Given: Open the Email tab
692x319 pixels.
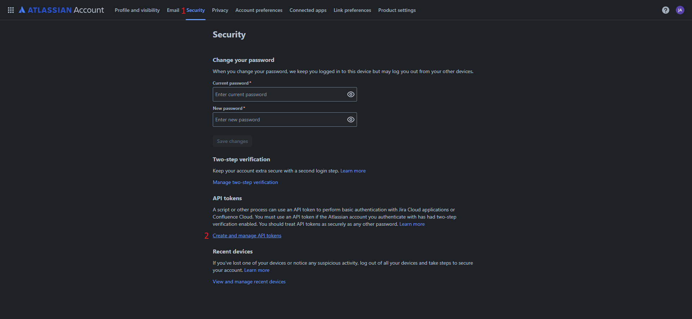Looking at the screenshot, I should coord(173,10).
